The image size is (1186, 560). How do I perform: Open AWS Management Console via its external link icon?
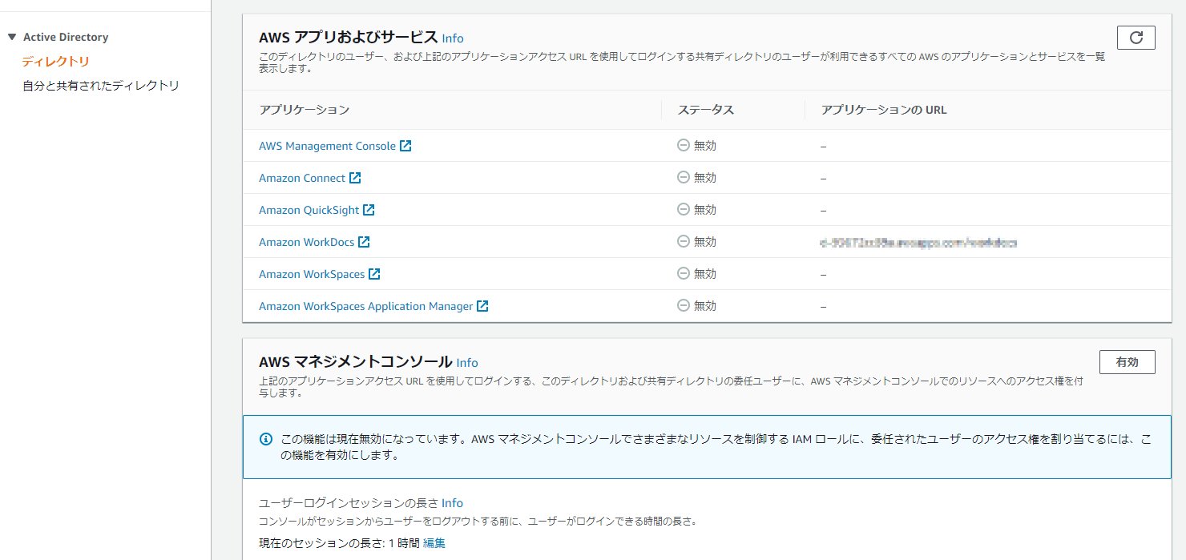[407, 145]
